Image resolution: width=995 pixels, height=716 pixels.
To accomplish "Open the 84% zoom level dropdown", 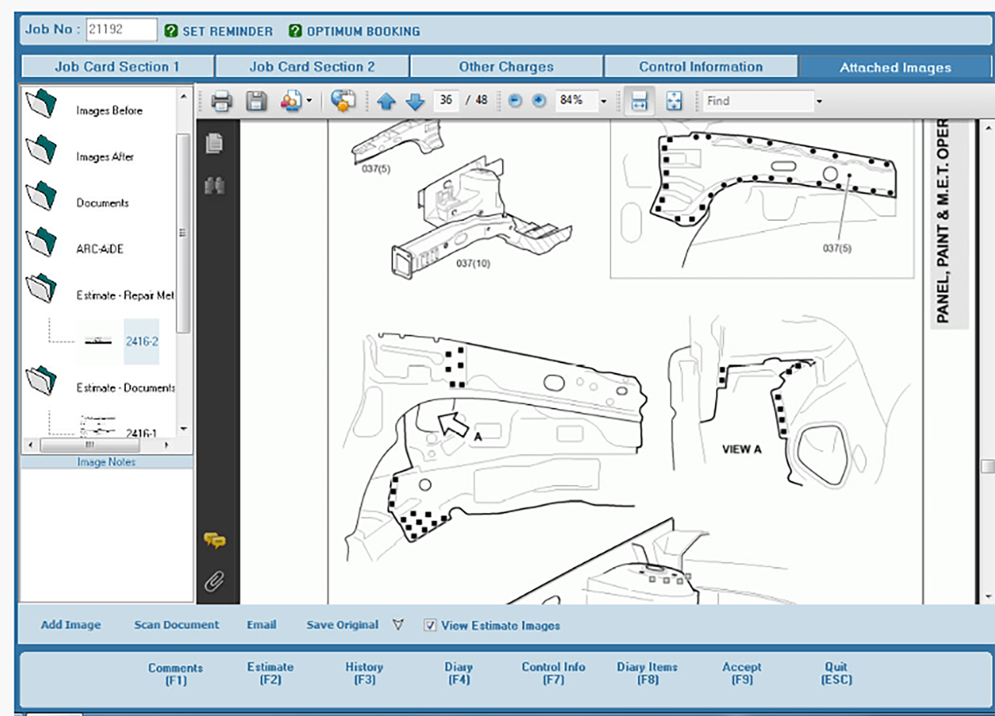I will [603, 101].
